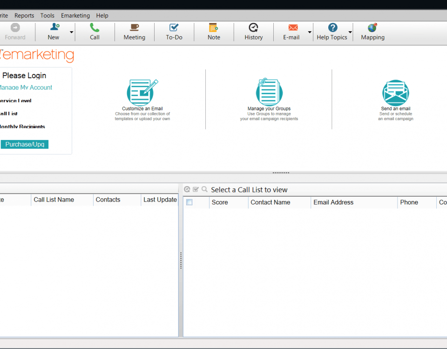Click the 'Send an email' caption
The image size is (447, 349).
[x=396, y=108]
